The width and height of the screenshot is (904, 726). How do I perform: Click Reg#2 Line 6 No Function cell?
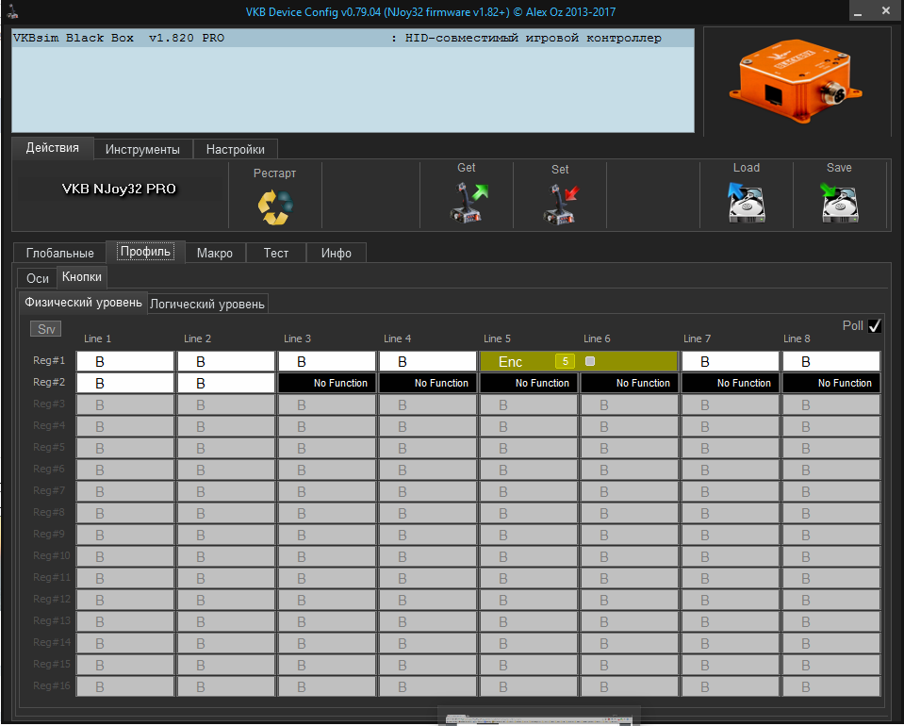pyautogui.click(x=630, y=383)
